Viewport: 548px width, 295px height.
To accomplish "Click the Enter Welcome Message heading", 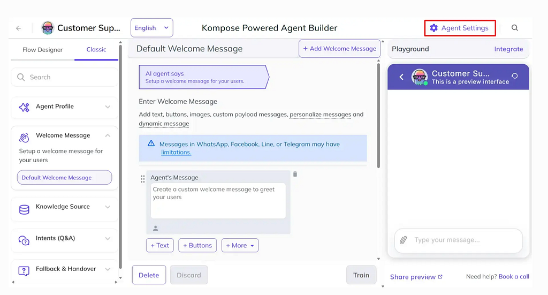I will [178, 102].
